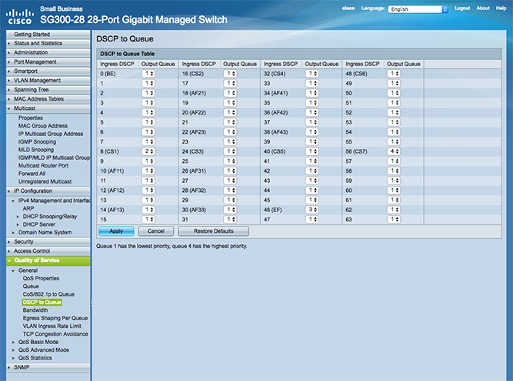
Task: Click the Logout link
Action: [x=462, y=8]
